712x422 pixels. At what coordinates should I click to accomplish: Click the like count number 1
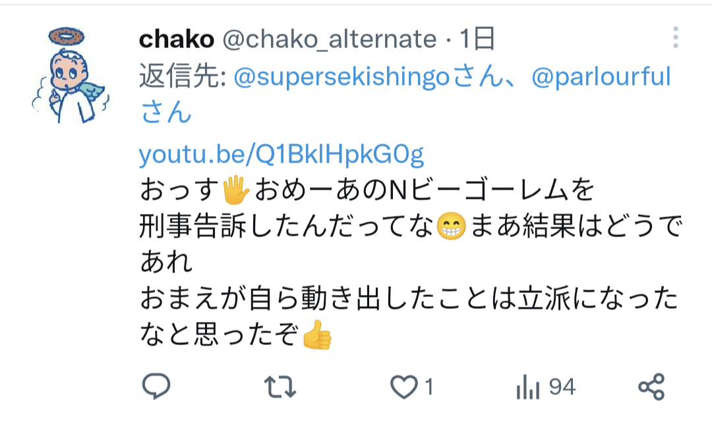point(429,387)
